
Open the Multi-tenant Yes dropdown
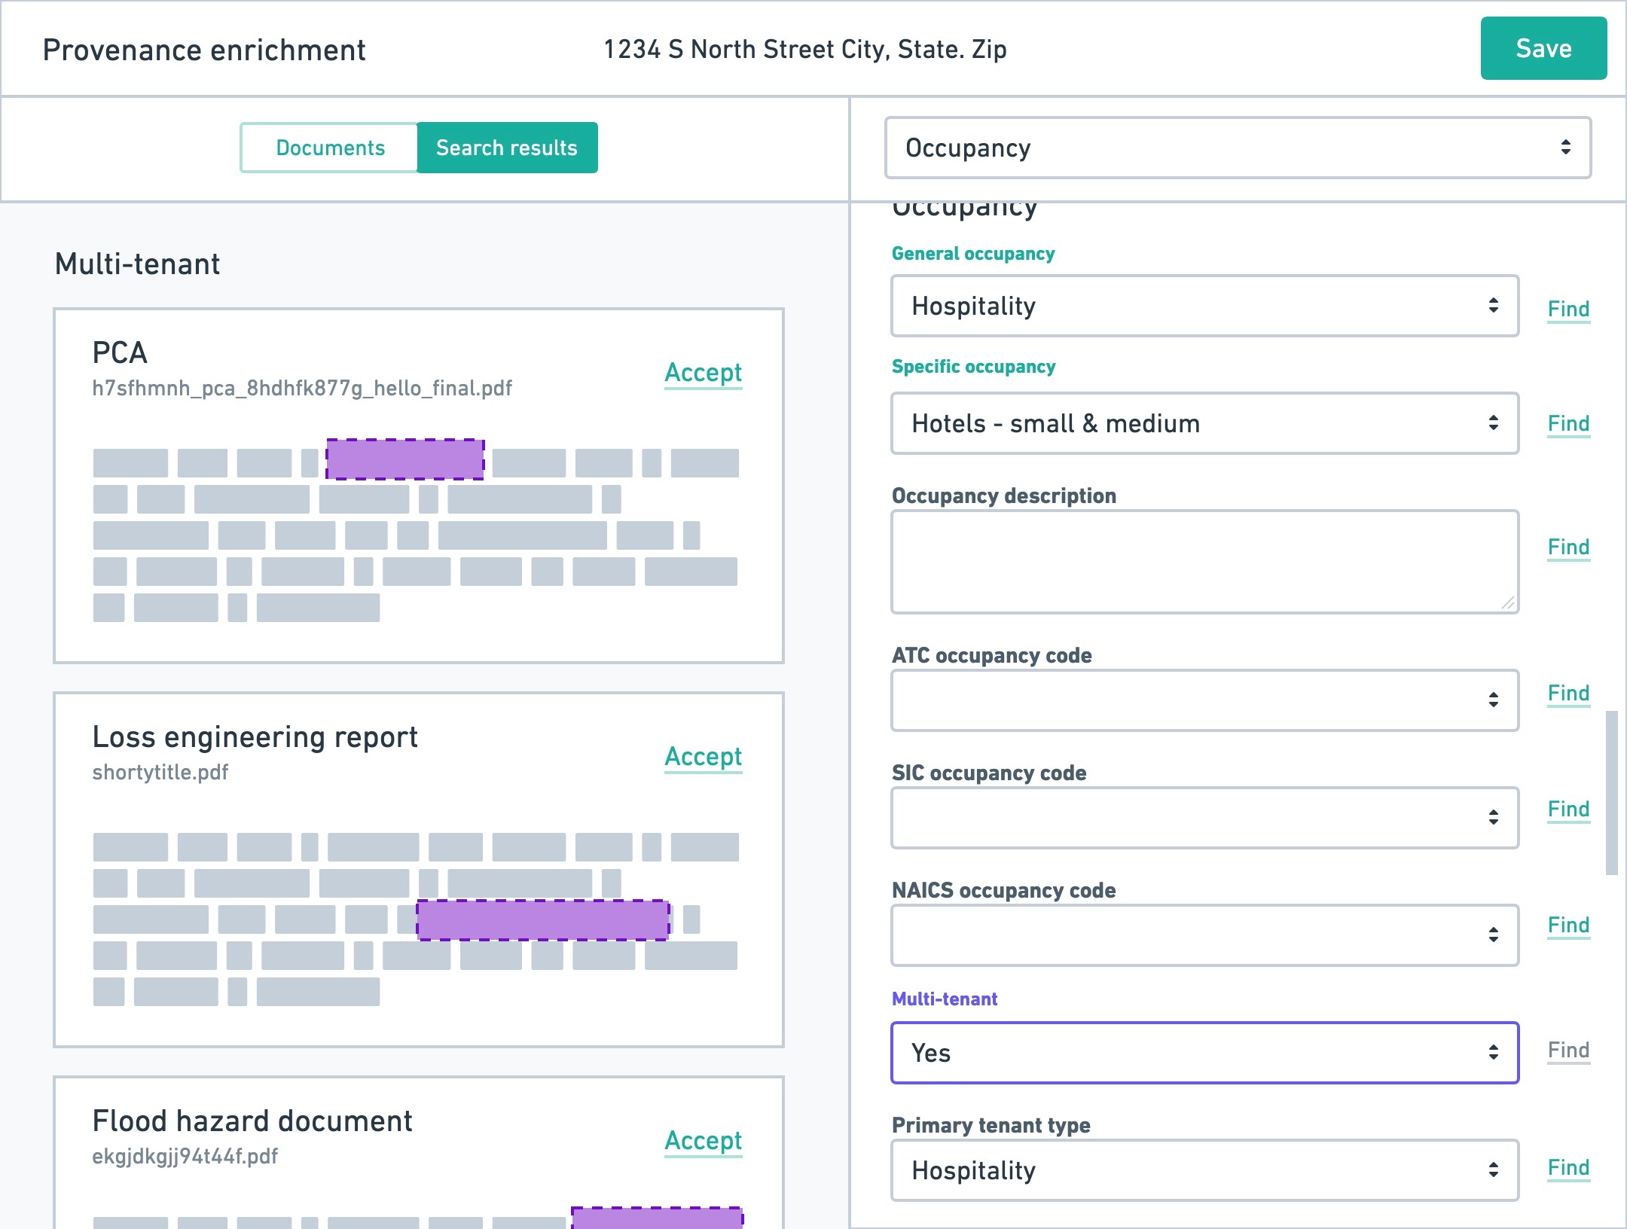coord(1204,1052)
